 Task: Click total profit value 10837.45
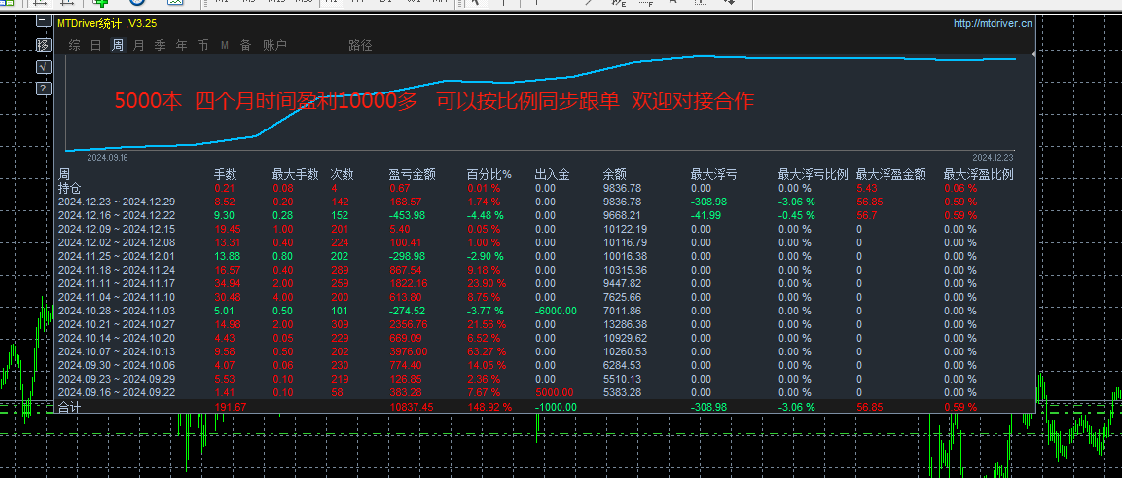point(411,407)
